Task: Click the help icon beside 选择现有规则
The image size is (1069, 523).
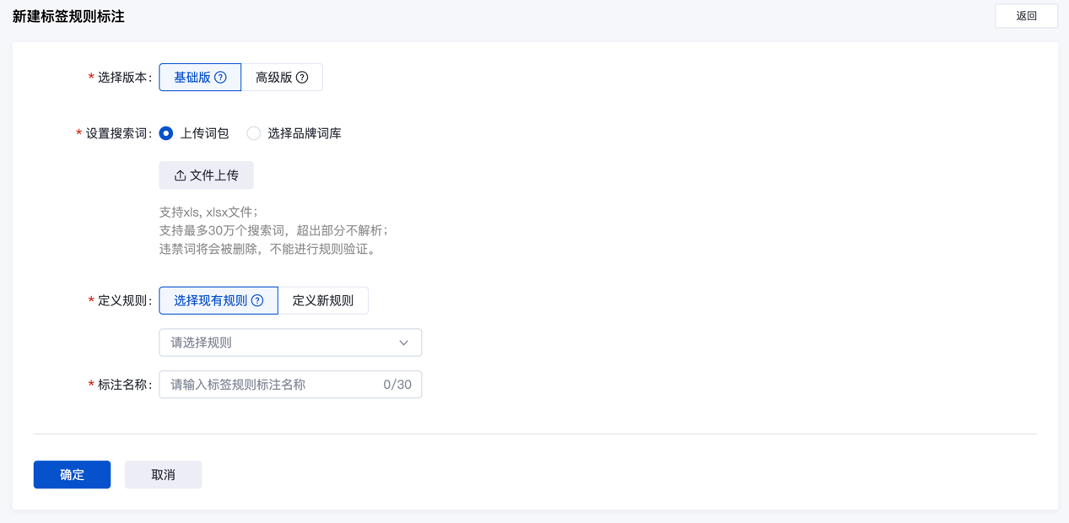Action: tap(257, 300)
